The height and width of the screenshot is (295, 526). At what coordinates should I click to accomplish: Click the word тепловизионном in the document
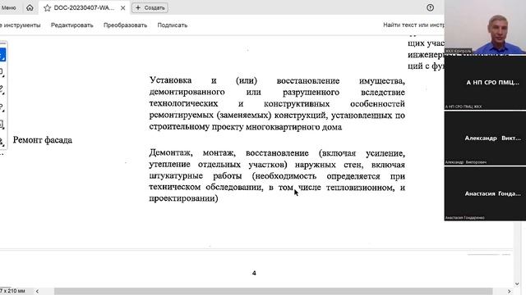pyautogui.click(x=360, y=188)
